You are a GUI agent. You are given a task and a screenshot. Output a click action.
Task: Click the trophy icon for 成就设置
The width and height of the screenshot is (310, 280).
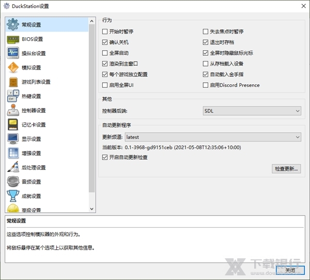13,196
